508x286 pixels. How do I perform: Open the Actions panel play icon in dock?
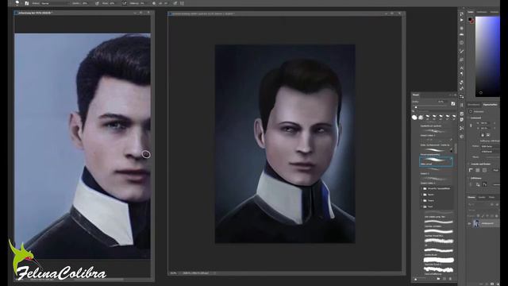click(x=462, y=21)
